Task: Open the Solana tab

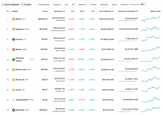Action: (115, 5)
